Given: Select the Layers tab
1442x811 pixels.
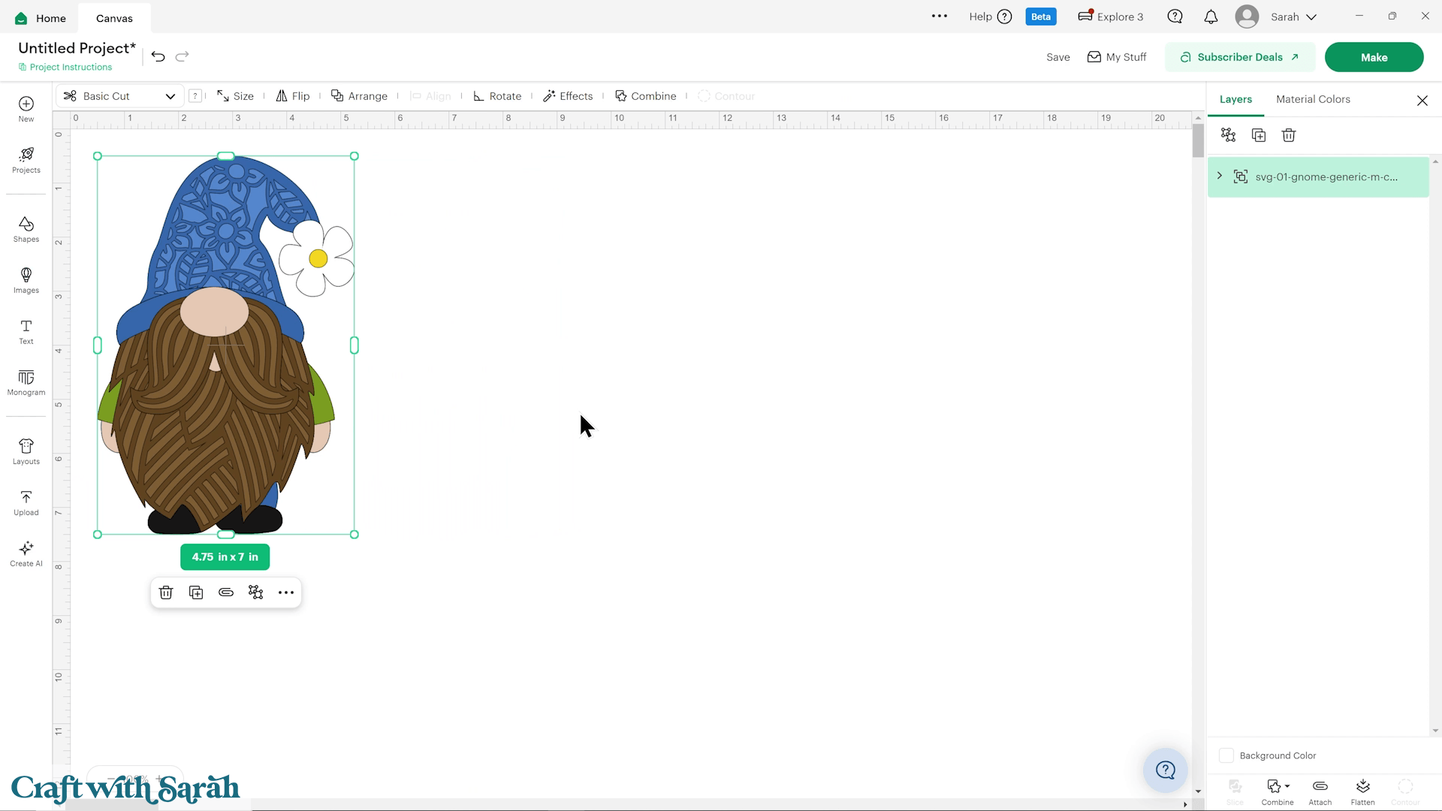Looking at the screenshot, I should click(x=1235, y=99).
